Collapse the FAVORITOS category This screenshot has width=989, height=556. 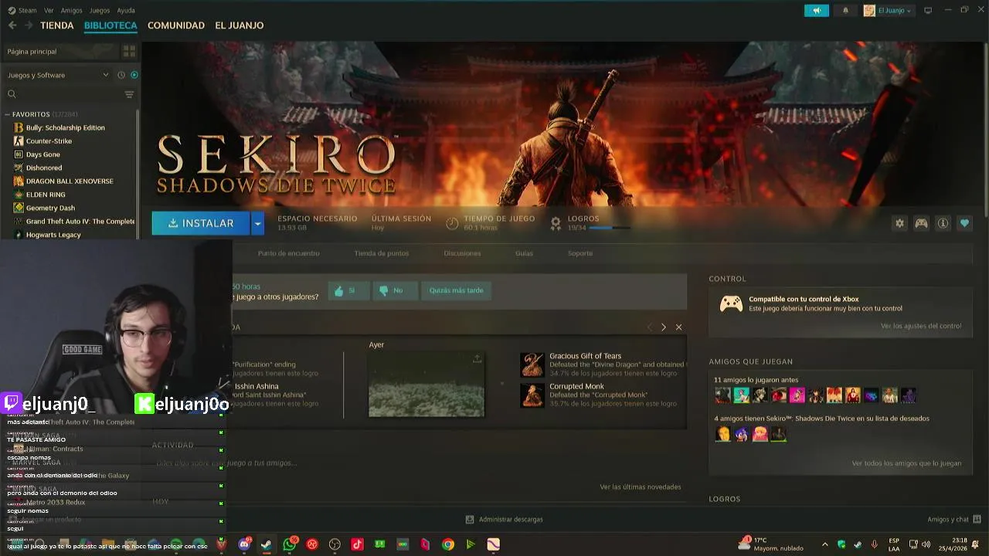pyautogui.click(x=8, y=114)
